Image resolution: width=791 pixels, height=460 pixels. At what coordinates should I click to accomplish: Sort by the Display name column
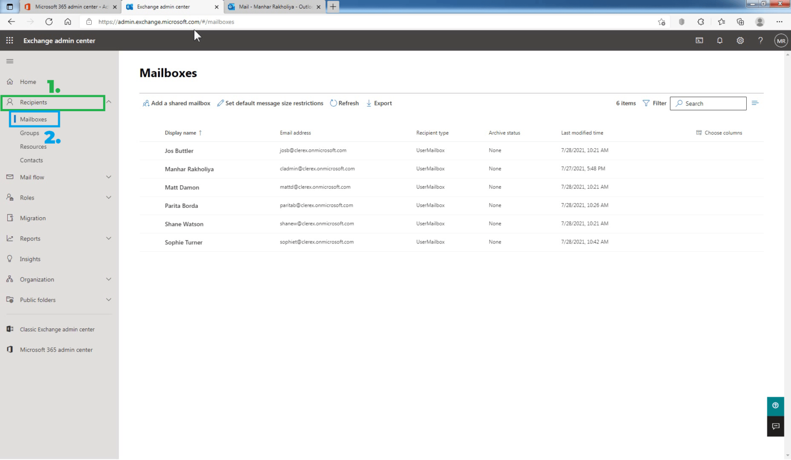coord(180,133)
